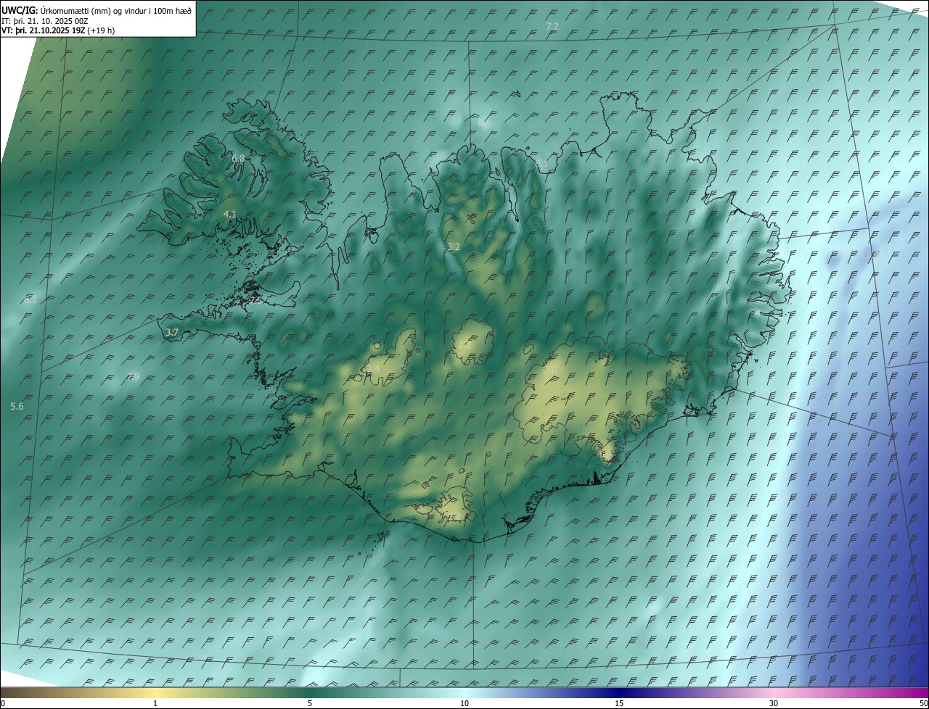Viewport: 929px width, 709px height.
Task: Click the colour scale tick label 15
Action: click(619, 703)
